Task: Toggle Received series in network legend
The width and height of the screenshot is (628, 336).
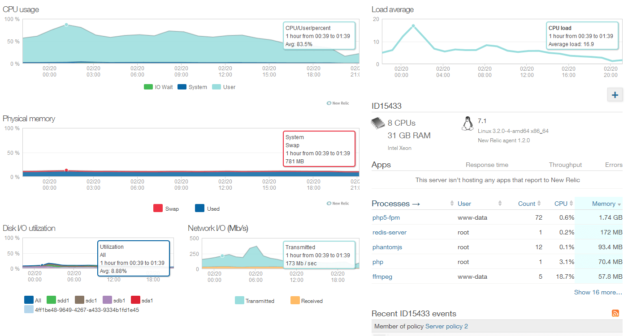Action: [307, 301]
